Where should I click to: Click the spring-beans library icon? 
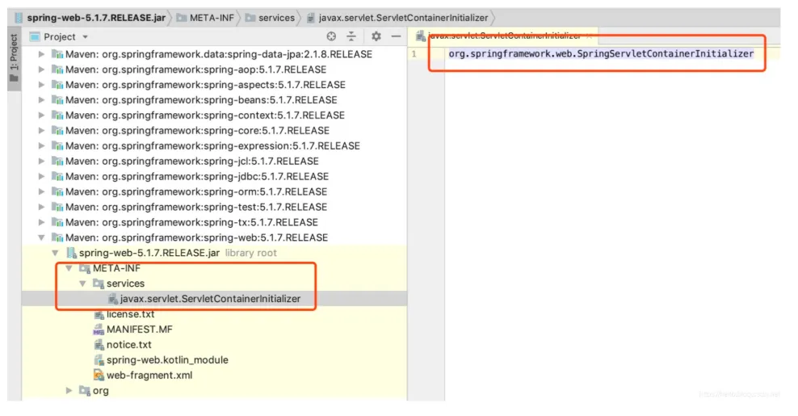[x=57, y=100]
